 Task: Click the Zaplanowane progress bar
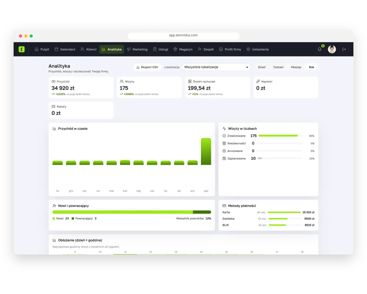pyautogui.click(x=280, y=158)
